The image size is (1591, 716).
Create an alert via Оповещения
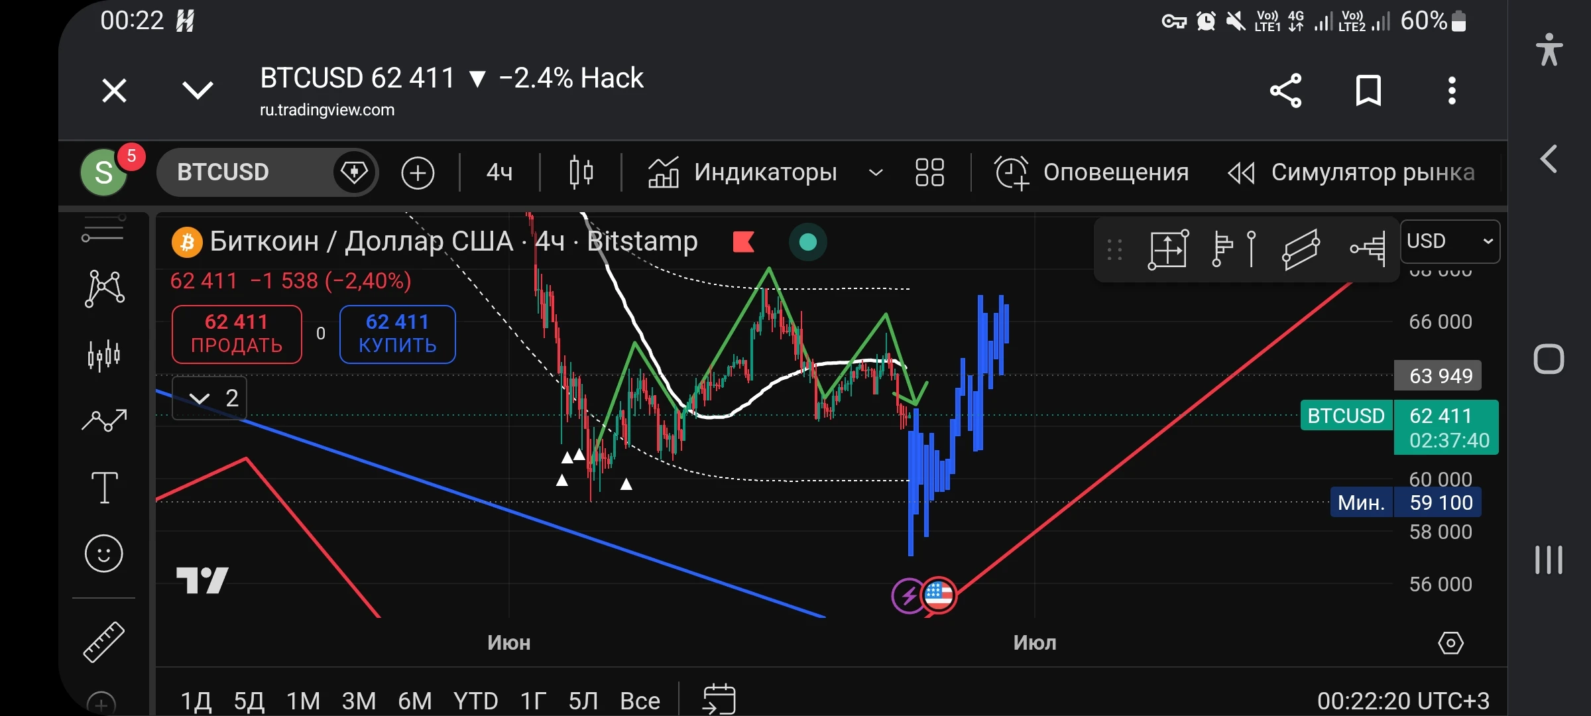coord(1091,172)
